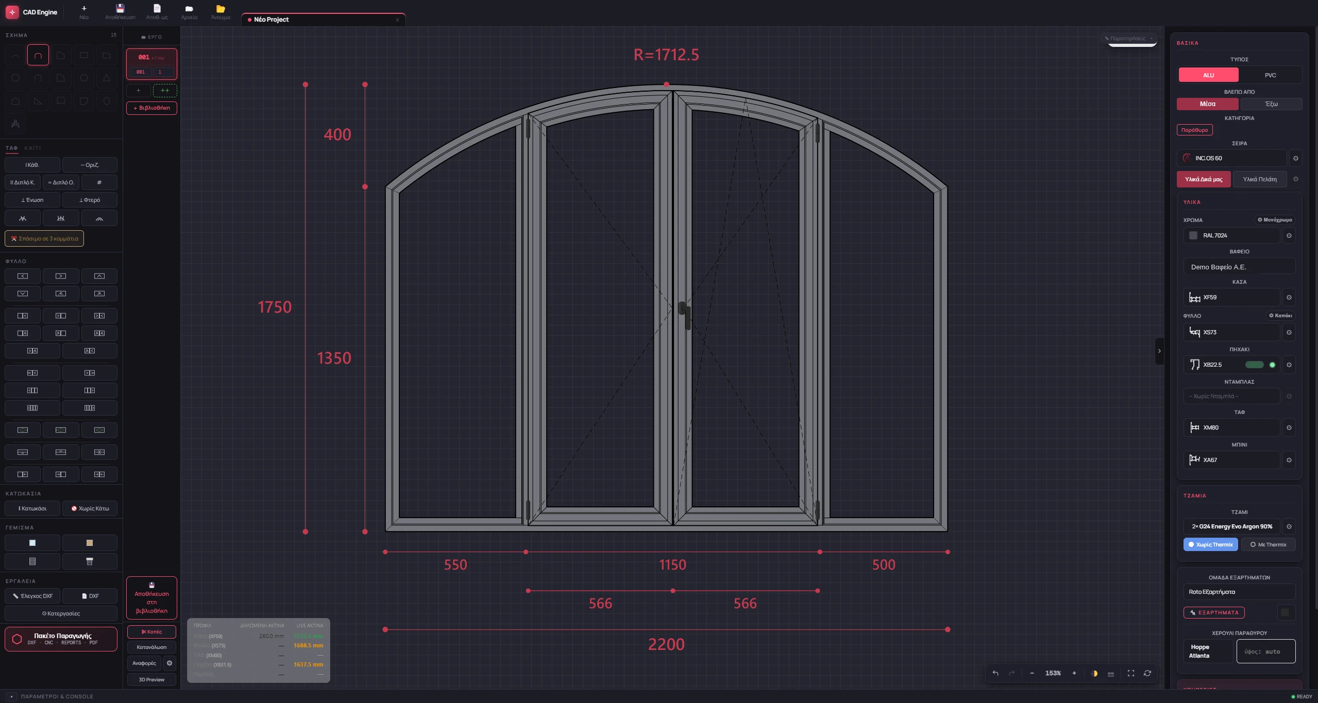Open the Πακέτο Παραγωγής production package
1318x703 pixels.
(61, 639)
